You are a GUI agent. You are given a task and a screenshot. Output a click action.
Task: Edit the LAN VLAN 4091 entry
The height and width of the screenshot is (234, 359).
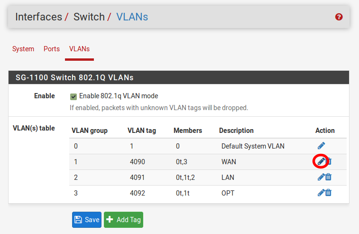[x=321, y=177]
